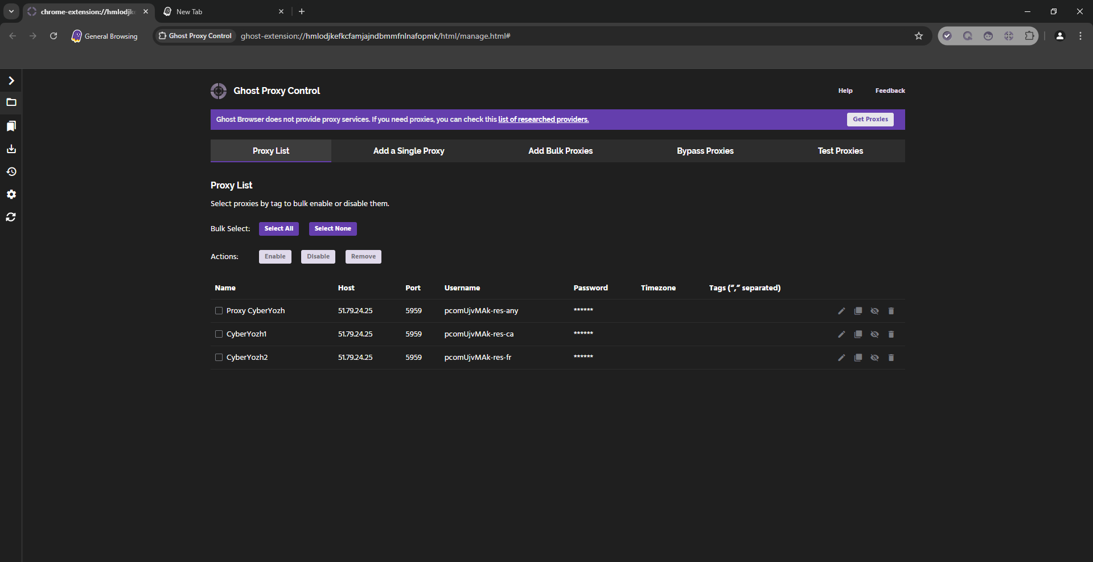Open the tab search dropdown arrow
Screen dimensions: 1093x562
tap(11, 11)
